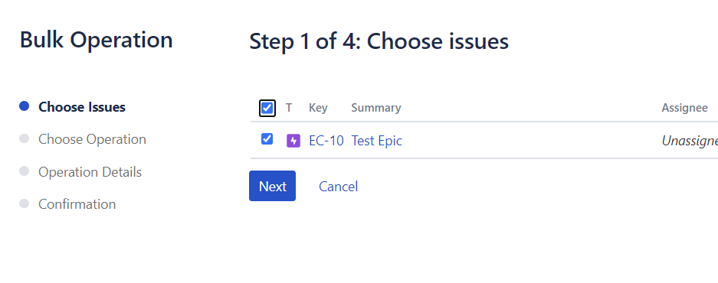Click the Summary column header

[376, 108]
